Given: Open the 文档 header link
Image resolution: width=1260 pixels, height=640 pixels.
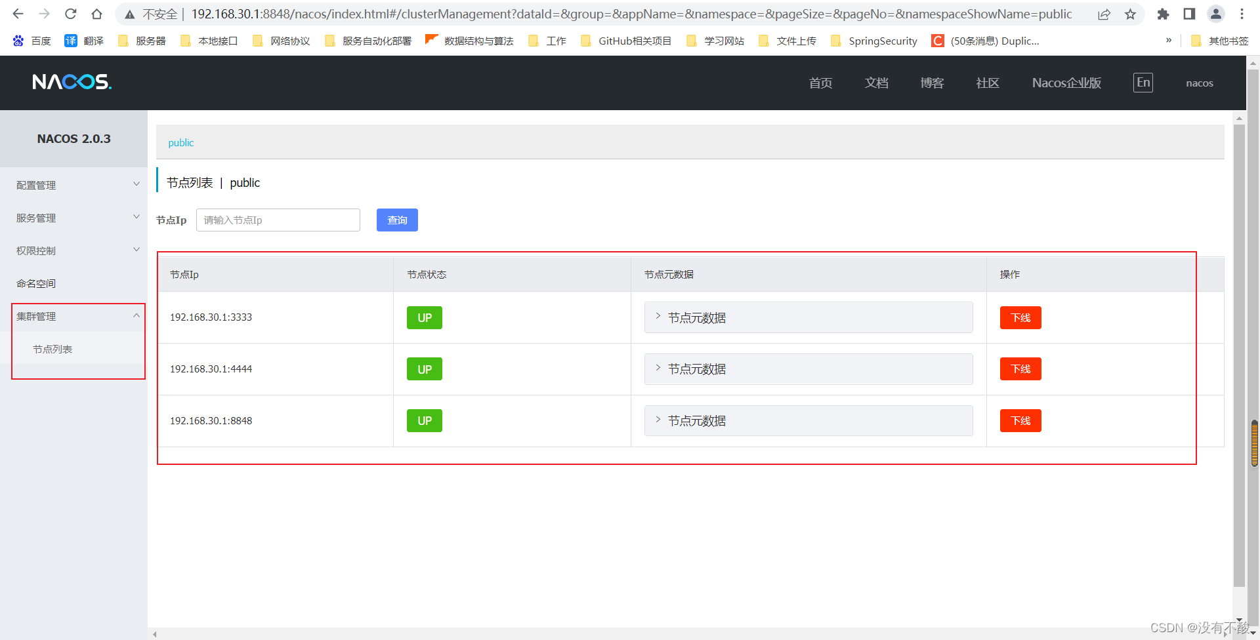Looking at the screenshot, I should tap(876, 83).
